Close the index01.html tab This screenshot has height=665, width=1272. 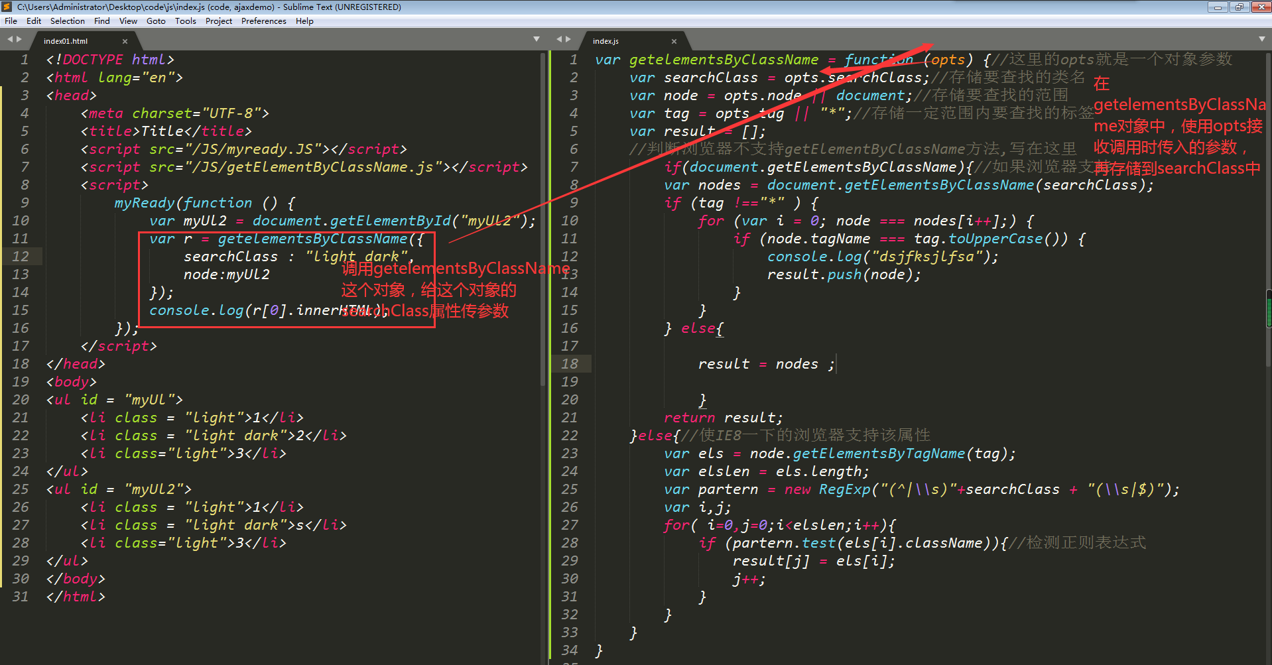click(125, 41)
